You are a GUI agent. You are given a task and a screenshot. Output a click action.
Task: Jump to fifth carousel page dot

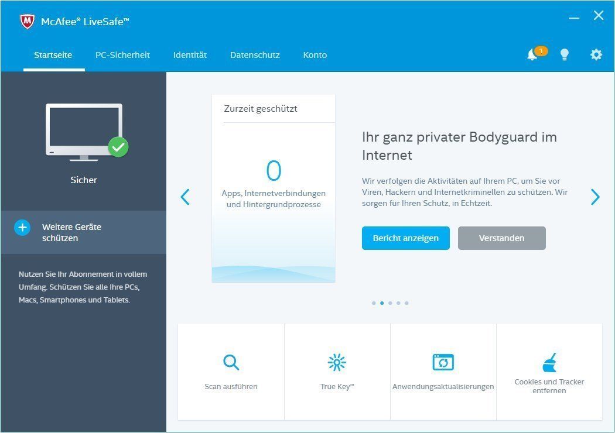pos(406,303)
